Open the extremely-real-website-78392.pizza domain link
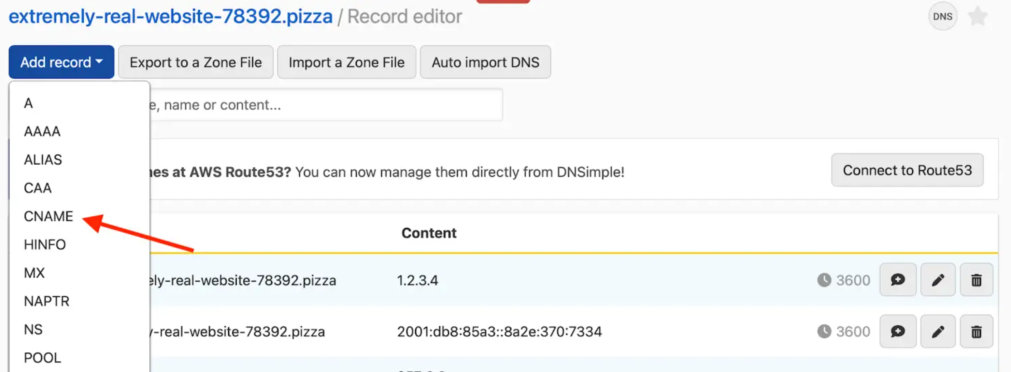The width and height of the screenshot is (1011, 372). 170,16
